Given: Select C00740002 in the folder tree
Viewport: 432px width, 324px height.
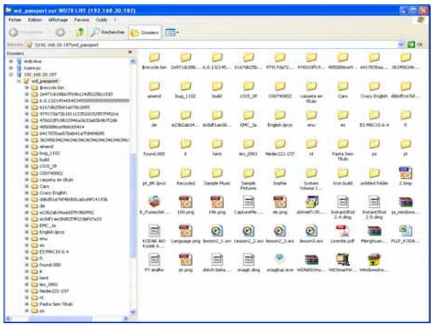Looking at the screenshot, I should [51, 173].
